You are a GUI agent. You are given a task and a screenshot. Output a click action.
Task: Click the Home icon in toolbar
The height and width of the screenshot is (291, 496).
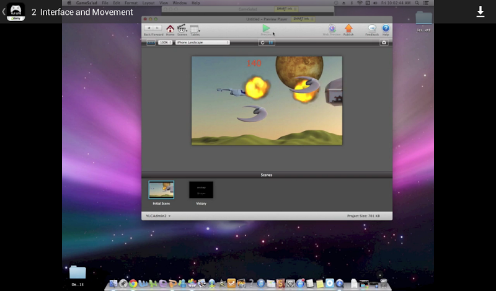tap(170, 29)
